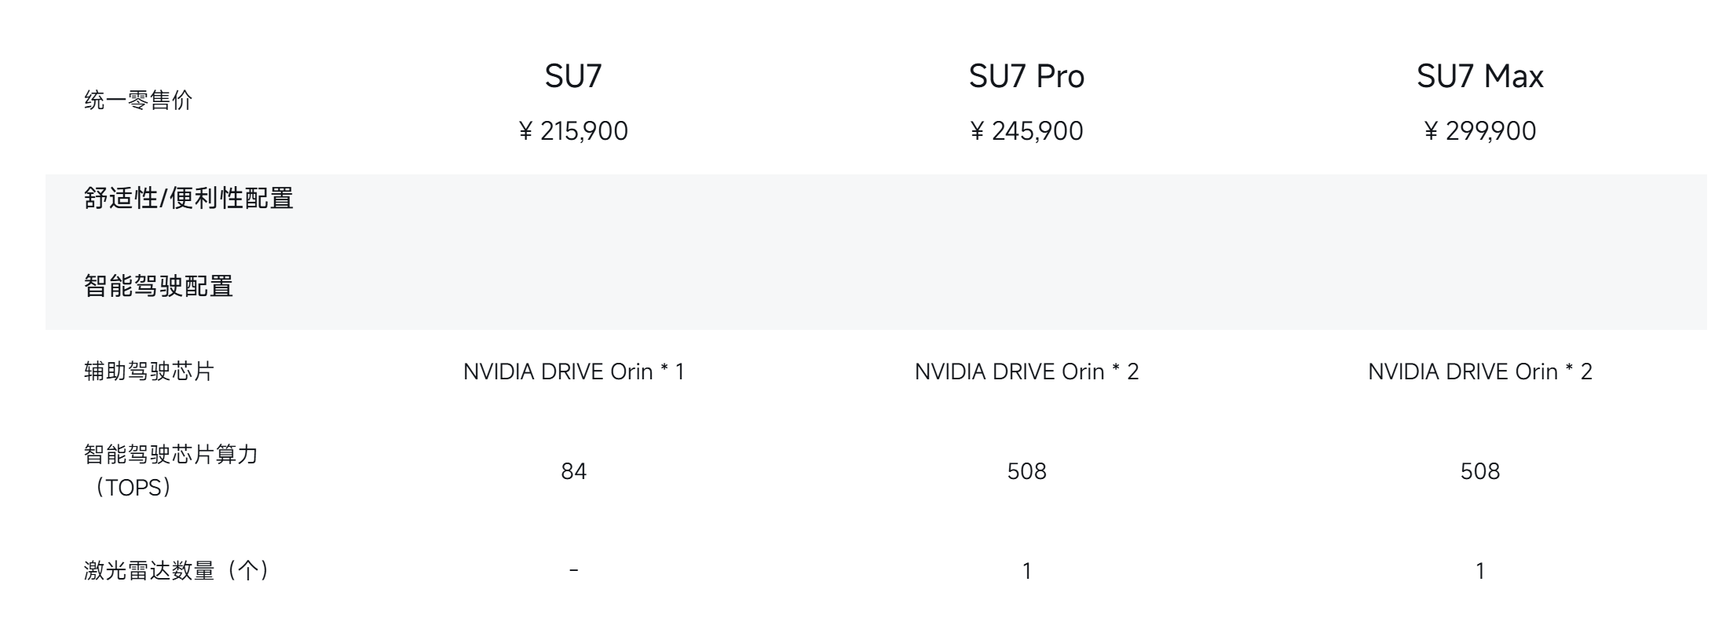This screenshot has width=1715, height=622.
Task: Expand the 舒适性/便利性配置 section
Action: tap(188, 198)
